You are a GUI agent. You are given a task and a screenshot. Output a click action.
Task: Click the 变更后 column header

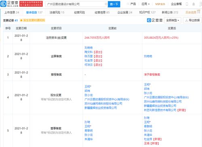(x=172, y=28)
